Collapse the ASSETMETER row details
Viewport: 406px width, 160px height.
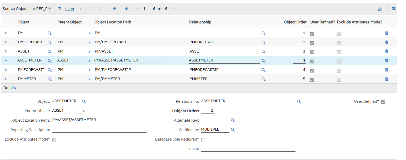[x=6, y=60]
